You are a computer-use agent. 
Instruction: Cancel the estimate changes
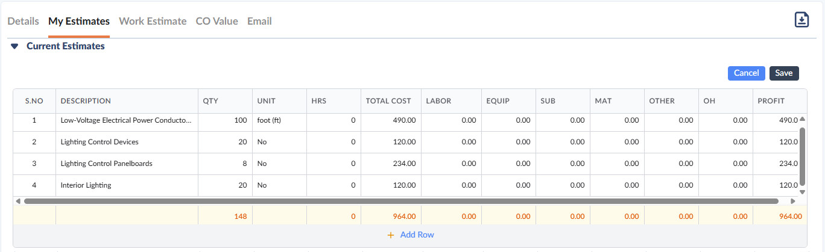[747, 73]
